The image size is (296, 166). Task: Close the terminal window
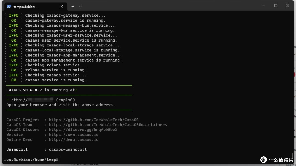pos(288,5)
